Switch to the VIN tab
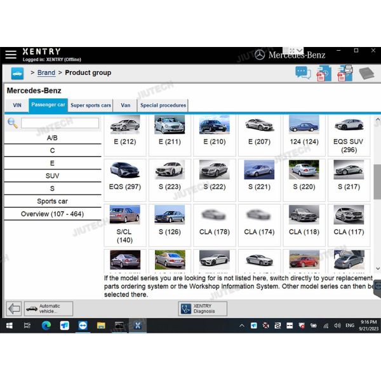The height and width of the screenshot is (381, 381). click(x=17, y=105)
